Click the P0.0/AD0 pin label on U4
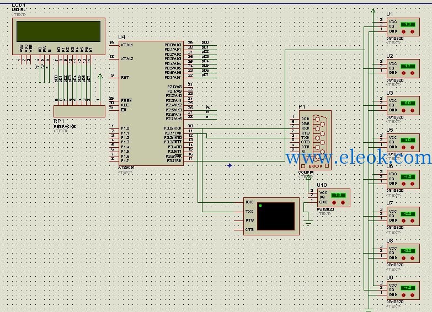432x312 pixels. 173,45
